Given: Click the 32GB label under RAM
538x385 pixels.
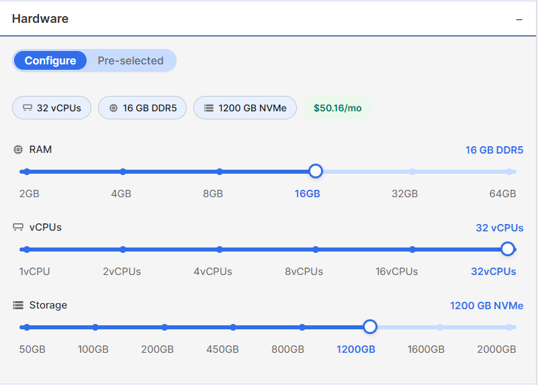Looking at the screenshot, I should (x=405, y=194).
